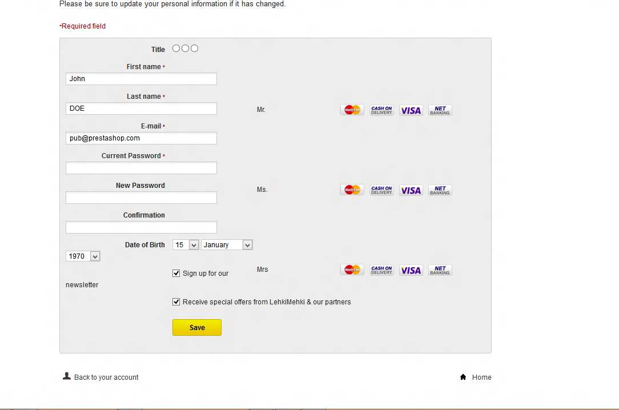Click Cash on Delivery icon beside Ms.
619x410 pixels.
point(381,190)
